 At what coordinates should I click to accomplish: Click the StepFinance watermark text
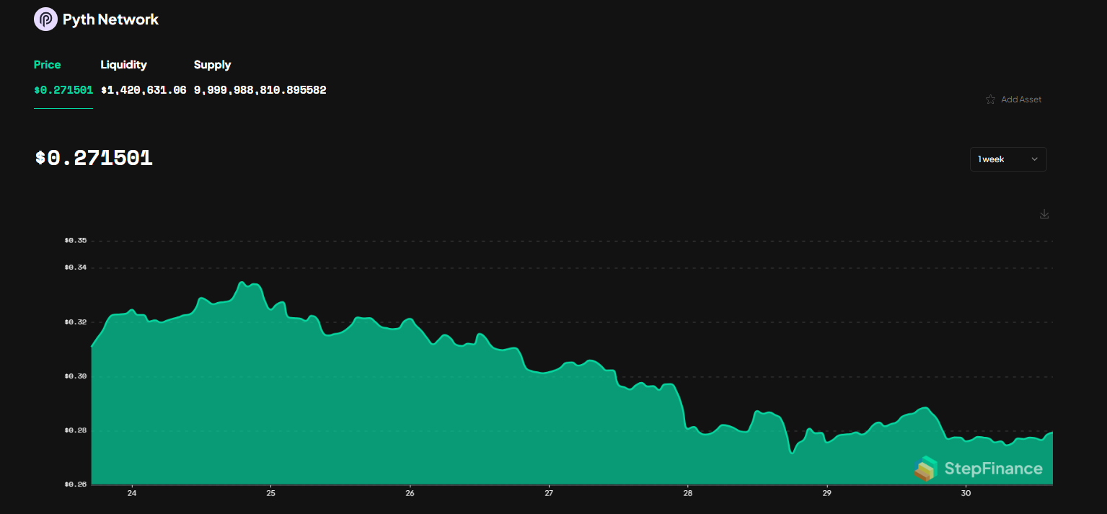coord(993,469)
